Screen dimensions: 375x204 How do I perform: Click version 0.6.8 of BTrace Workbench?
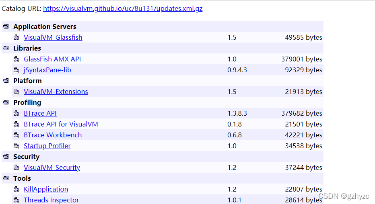(234, 135)
